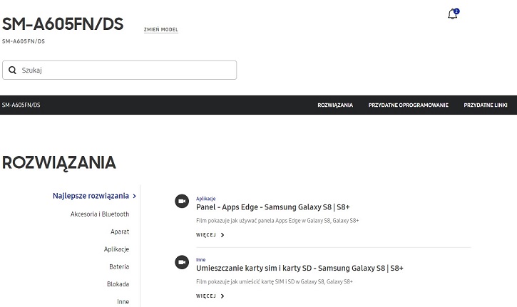Click WIĘCEJ under SIM card article
Viewport: 517px width, 307px height.
pyautogui.click(x=210, y=296)
